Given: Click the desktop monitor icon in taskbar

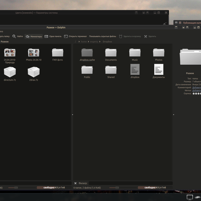Looking at the screenshot, I should tap(189, 197).
